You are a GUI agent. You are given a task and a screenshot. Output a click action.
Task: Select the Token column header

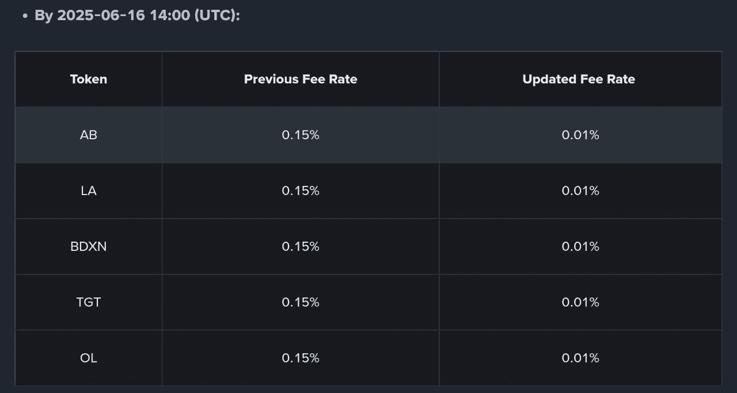coord(89,79)
